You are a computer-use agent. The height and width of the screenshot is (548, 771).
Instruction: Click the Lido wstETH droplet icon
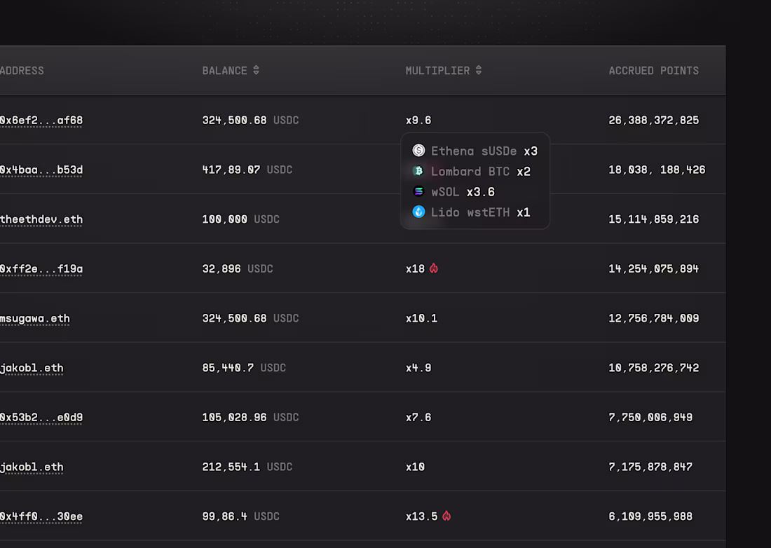(x=418, y=212)
